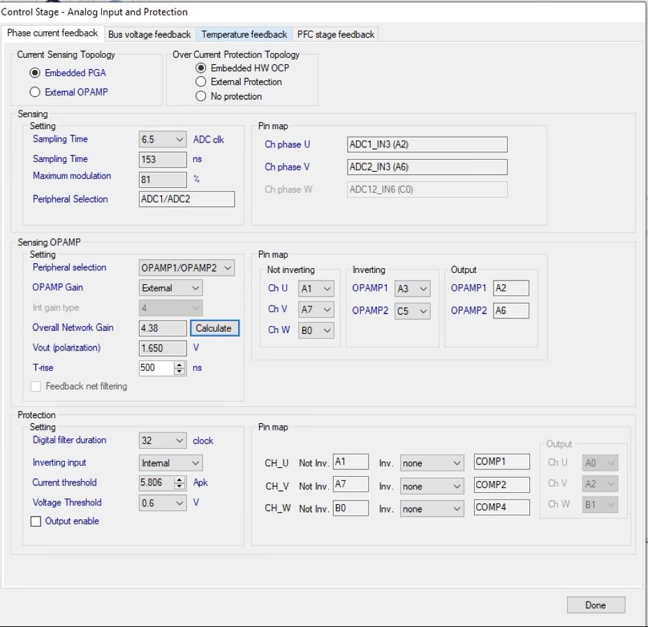Open the PFC stage feedback tab
The image size is (648, 627).
click(336, 34)
